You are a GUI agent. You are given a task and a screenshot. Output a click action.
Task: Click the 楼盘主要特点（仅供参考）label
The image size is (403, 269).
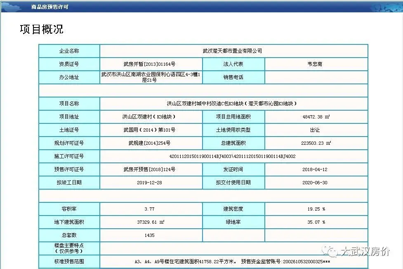coord(69,248)
